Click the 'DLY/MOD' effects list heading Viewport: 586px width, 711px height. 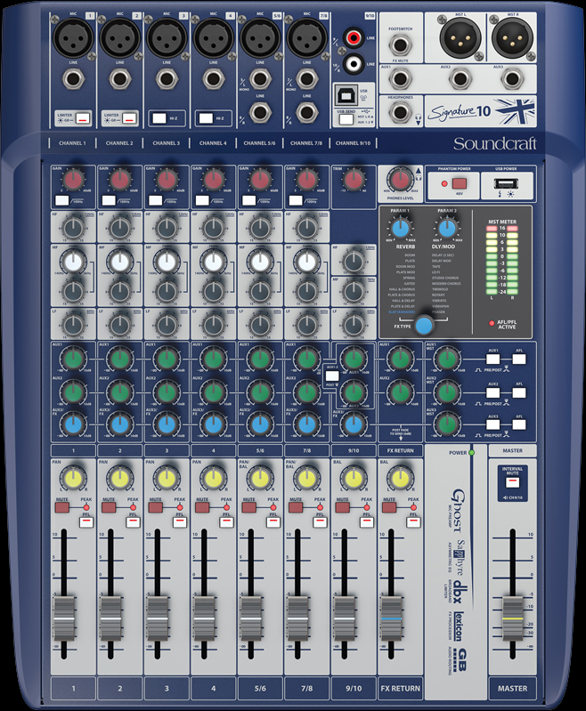(x=443, y=246)
